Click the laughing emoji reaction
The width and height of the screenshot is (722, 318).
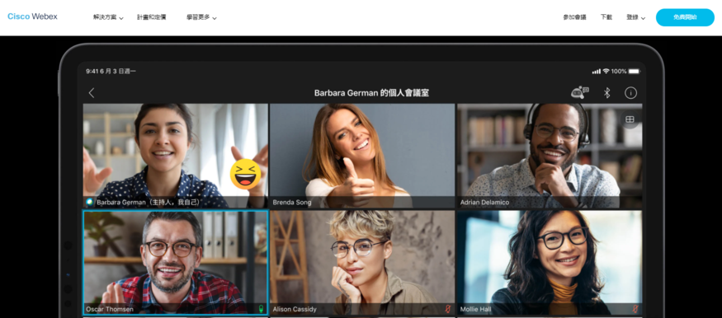click(x=245, y=174)
